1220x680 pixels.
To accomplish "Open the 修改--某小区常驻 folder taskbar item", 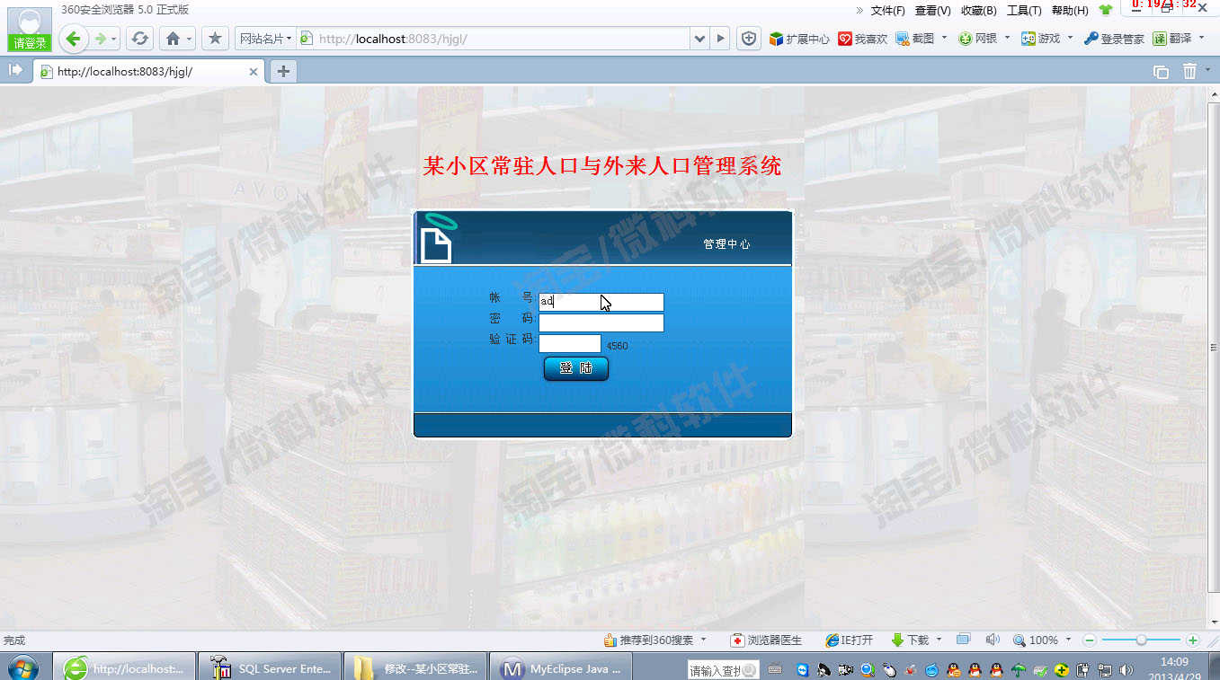I will click(x=415, y=667).
